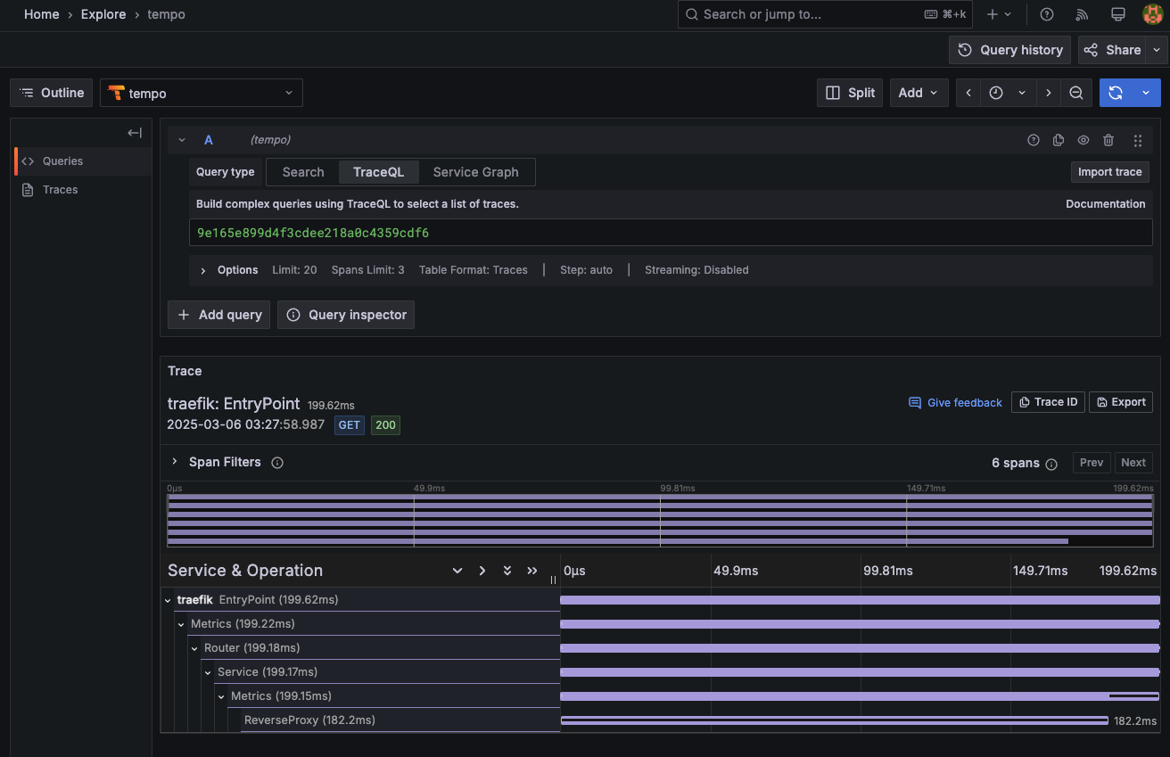
Task: Toggle query A visibility eye icon
Action: [1083, 140]
